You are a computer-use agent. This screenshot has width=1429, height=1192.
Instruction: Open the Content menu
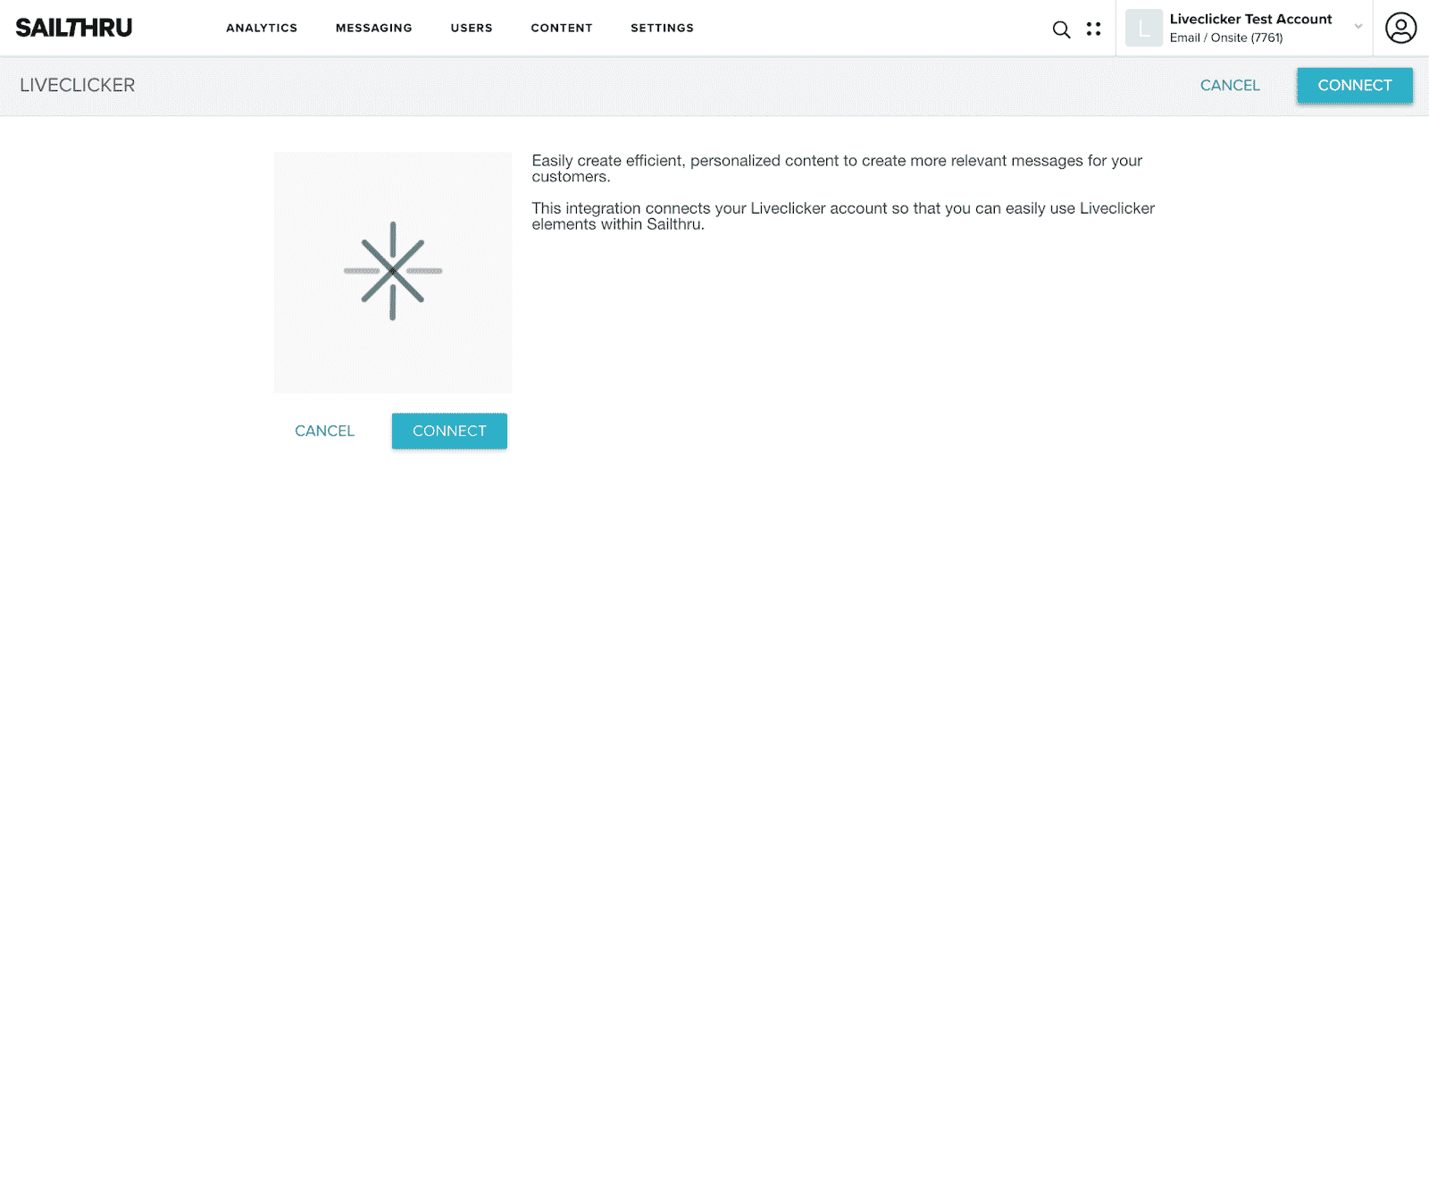click(x=561, y=28)
